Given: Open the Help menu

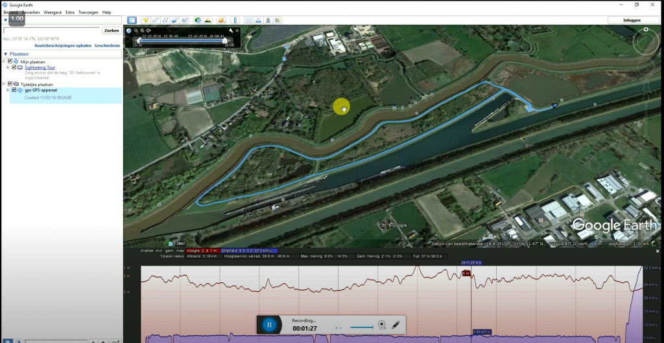Looking at the screenshot, I should [106, 12].
